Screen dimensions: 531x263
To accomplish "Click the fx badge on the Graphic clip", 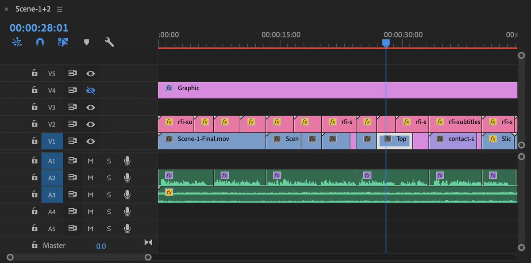I will (169, 88).
